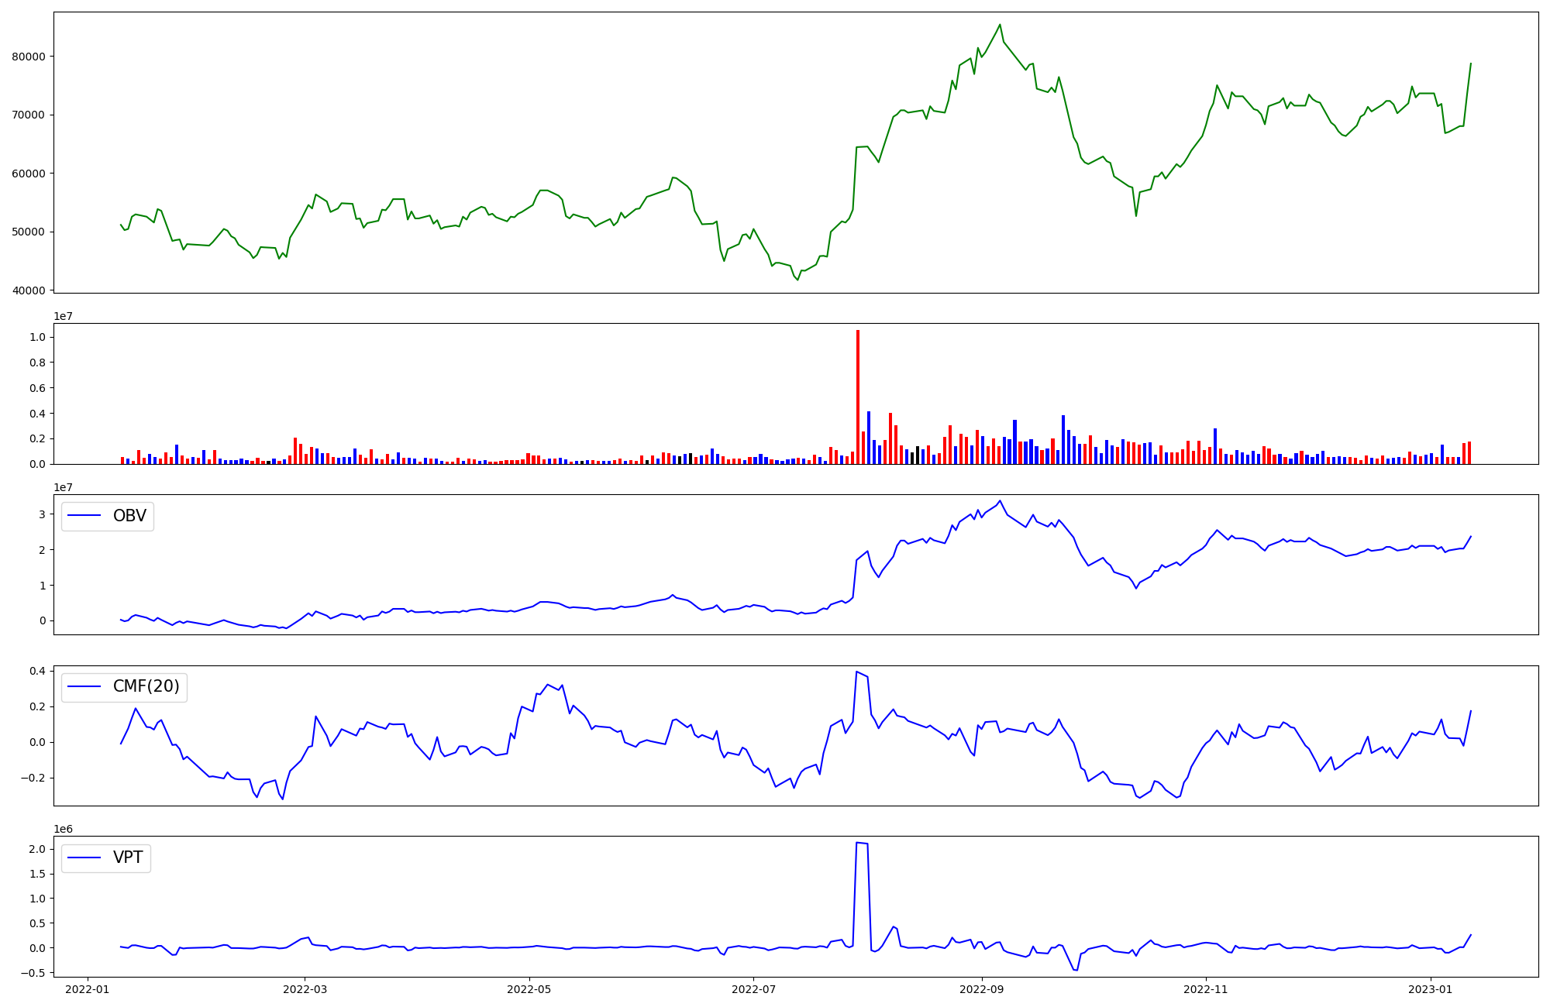The width and height of the screenshot is (1550, 1007).
Task: Click the highest peak of the green price line
Action: click(x=1000, y=25)
